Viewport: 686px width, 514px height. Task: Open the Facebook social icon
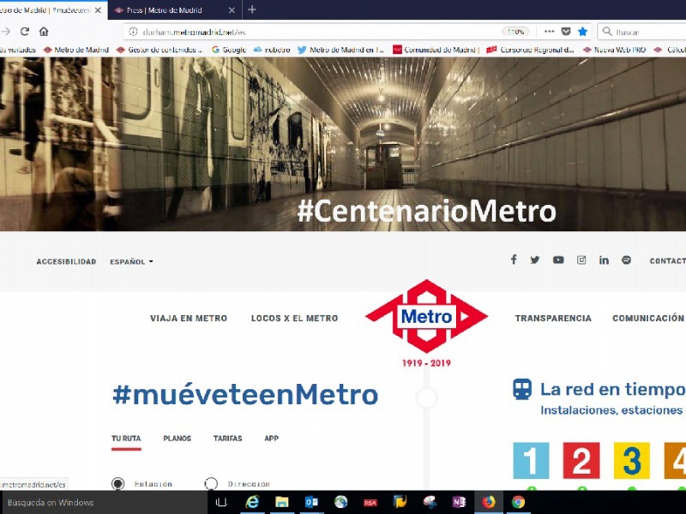513,260
